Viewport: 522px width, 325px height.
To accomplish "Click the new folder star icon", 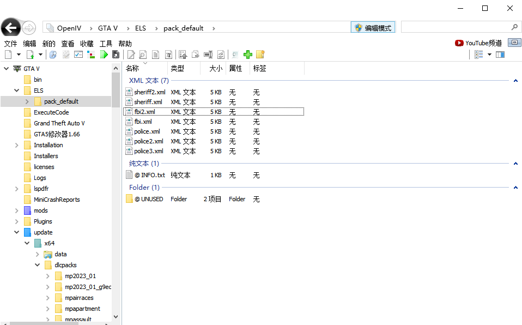I will (260, 55).
